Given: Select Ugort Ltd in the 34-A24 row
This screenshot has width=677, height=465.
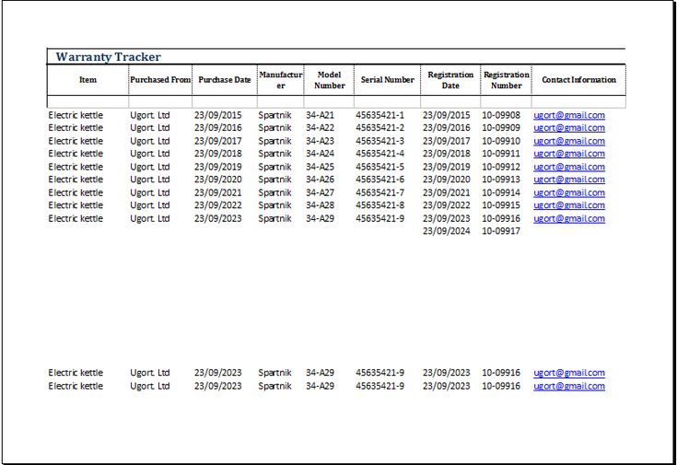Looking at the screenshot, I should pos(150,154).
